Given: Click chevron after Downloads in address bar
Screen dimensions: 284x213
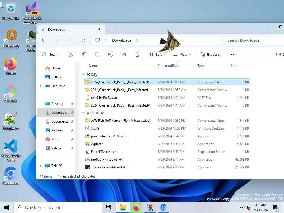Looking at the screenshot, I should [137, 40].
